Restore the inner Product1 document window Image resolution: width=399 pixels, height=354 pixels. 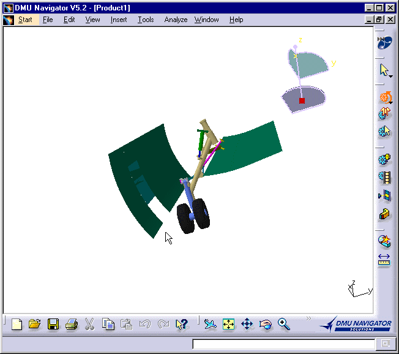[379, 20]
